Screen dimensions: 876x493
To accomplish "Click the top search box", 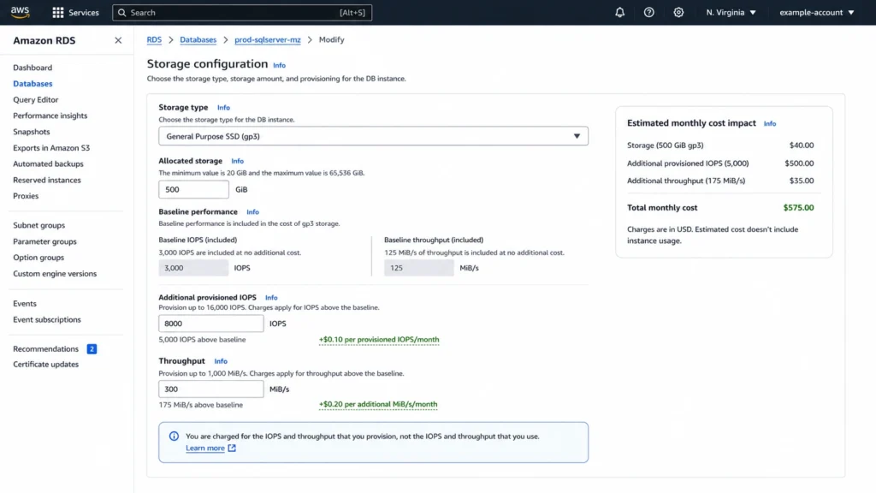I will pyautogui.click(x=242, y=12).
